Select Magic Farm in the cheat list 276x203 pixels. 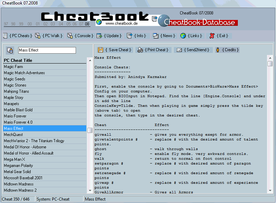tap(45, 67)
